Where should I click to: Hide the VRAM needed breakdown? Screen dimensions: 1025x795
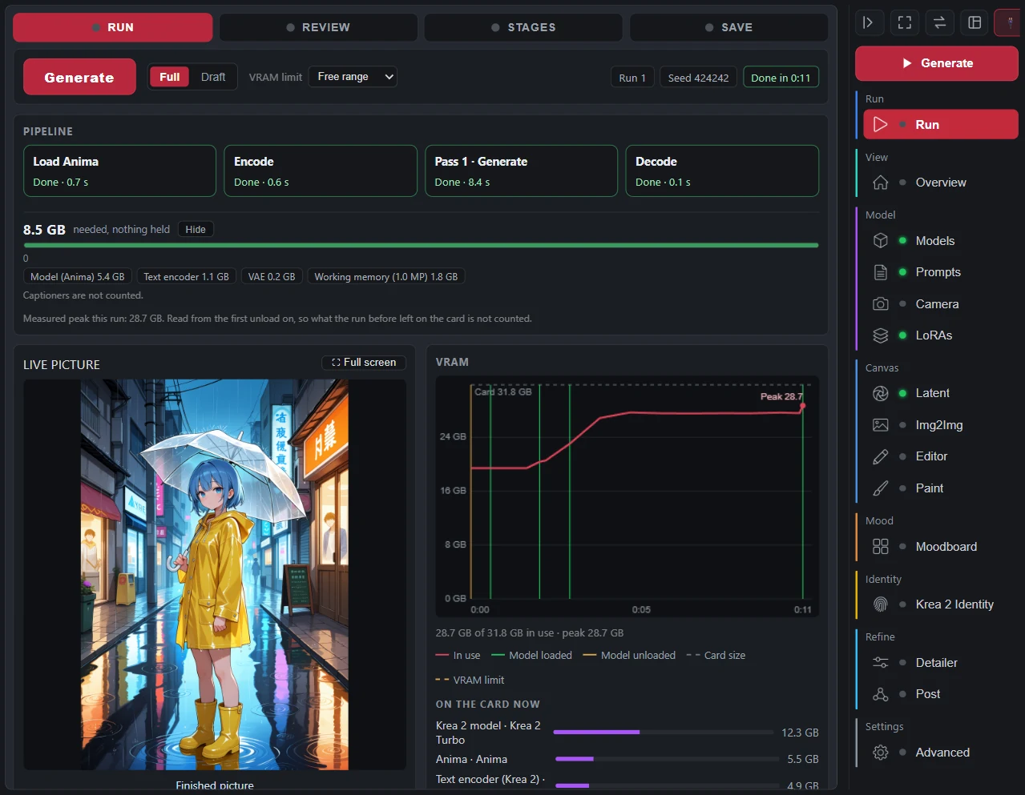(196, 230)
